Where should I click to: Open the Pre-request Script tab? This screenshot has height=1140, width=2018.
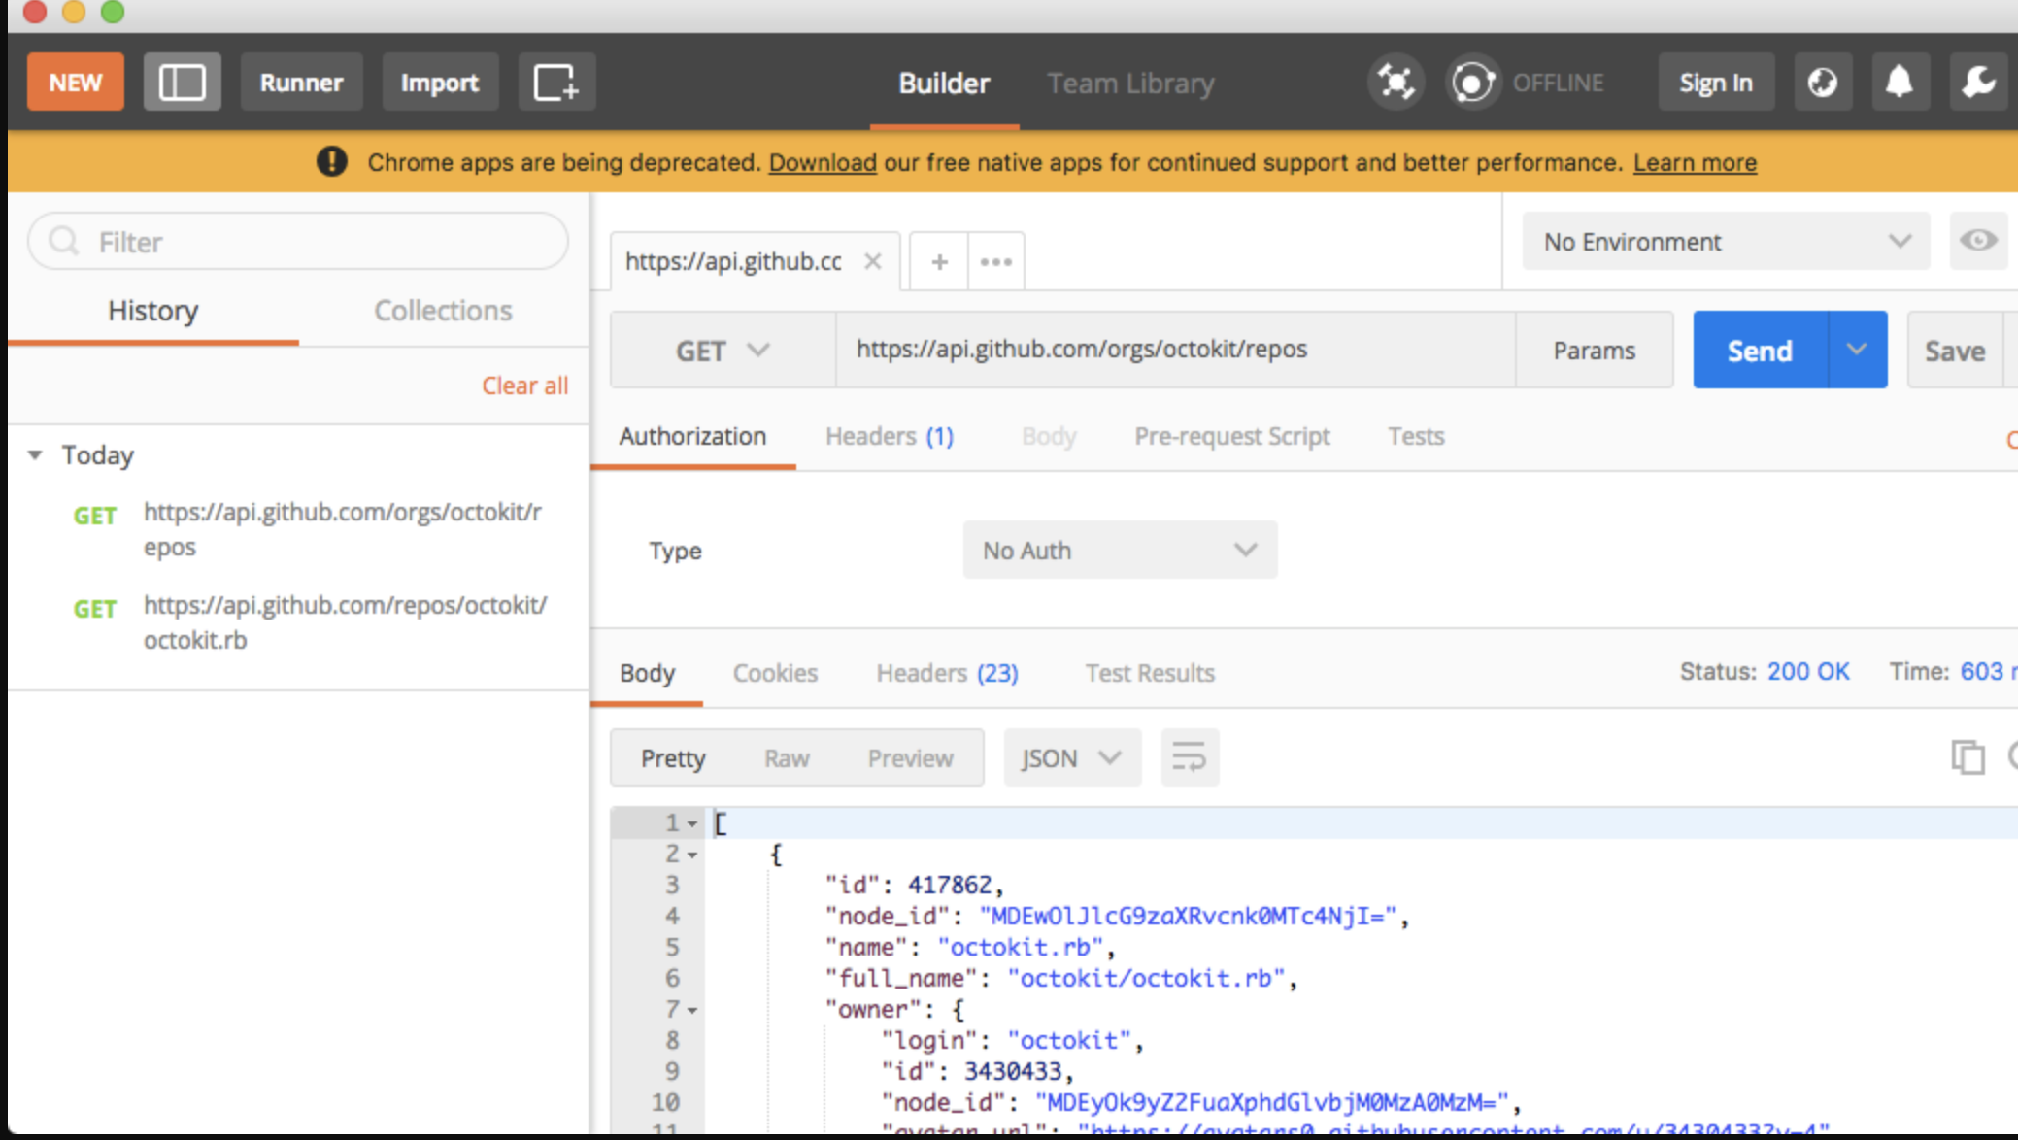coord(1231,437)
